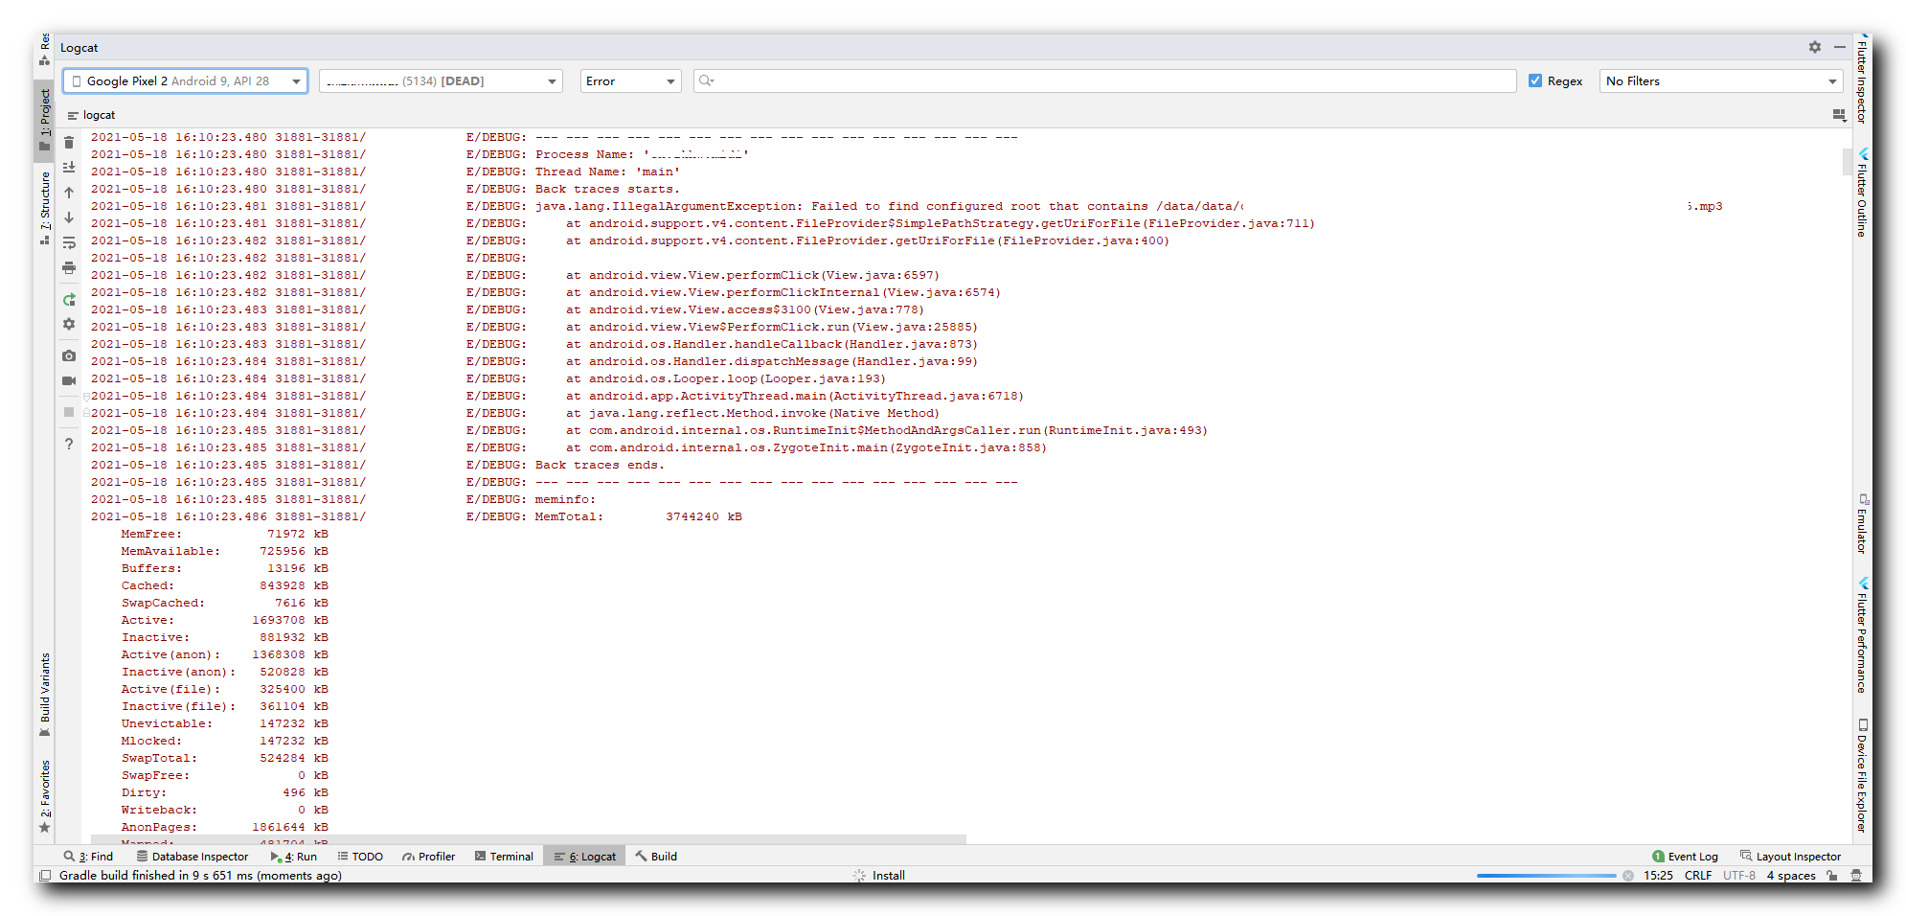Cancel the Install task with the X icon
The image size is (1906, 916).
coord(1628,875)
